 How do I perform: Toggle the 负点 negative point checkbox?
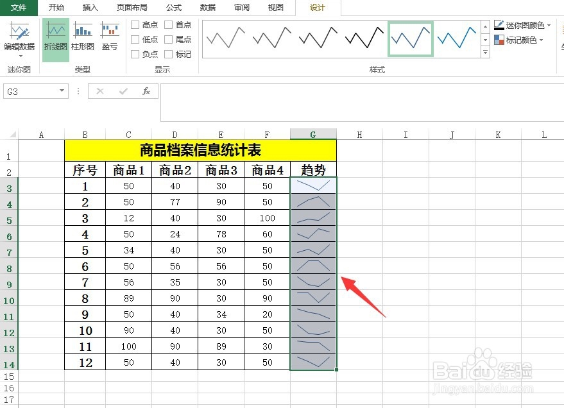[135, 55]
